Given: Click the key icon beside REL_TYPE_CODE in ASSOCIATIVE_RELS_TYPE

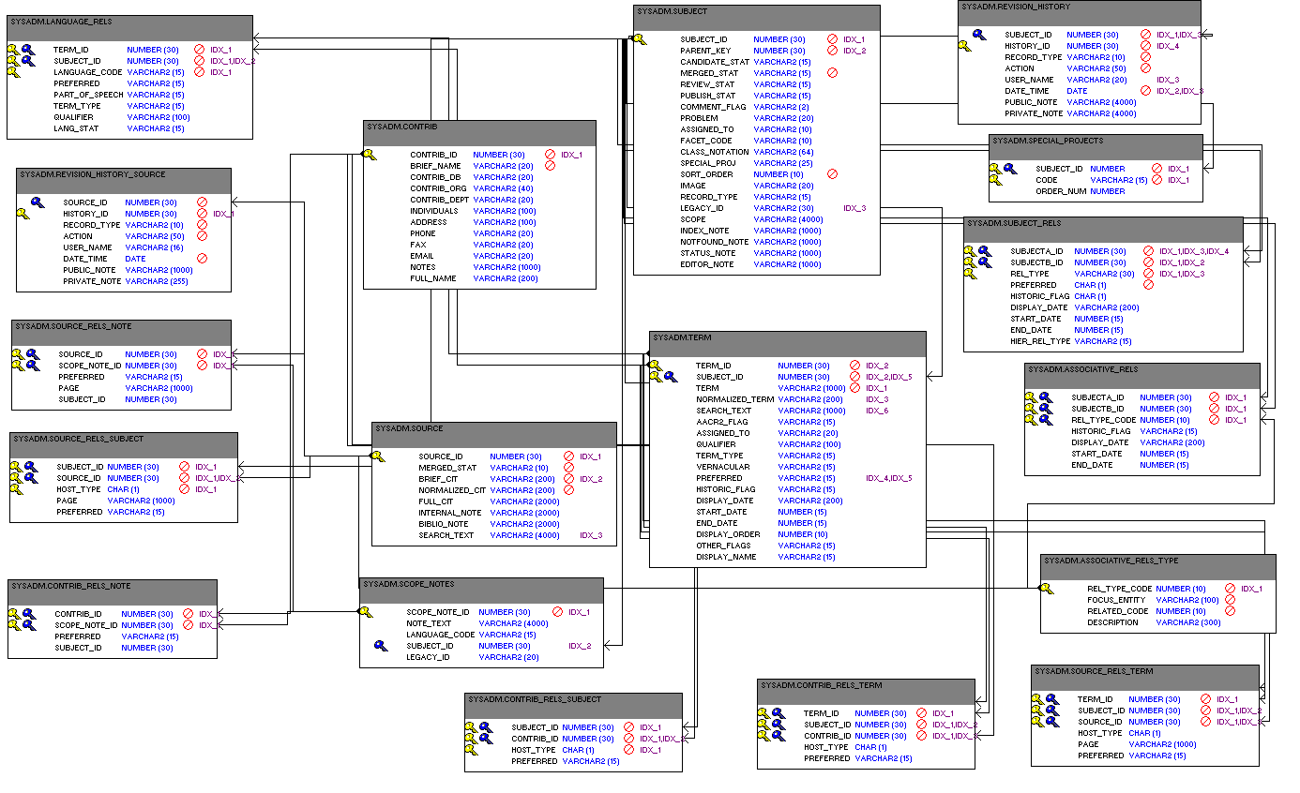Looking at the screenshot, I should [x=1046, y=589].
